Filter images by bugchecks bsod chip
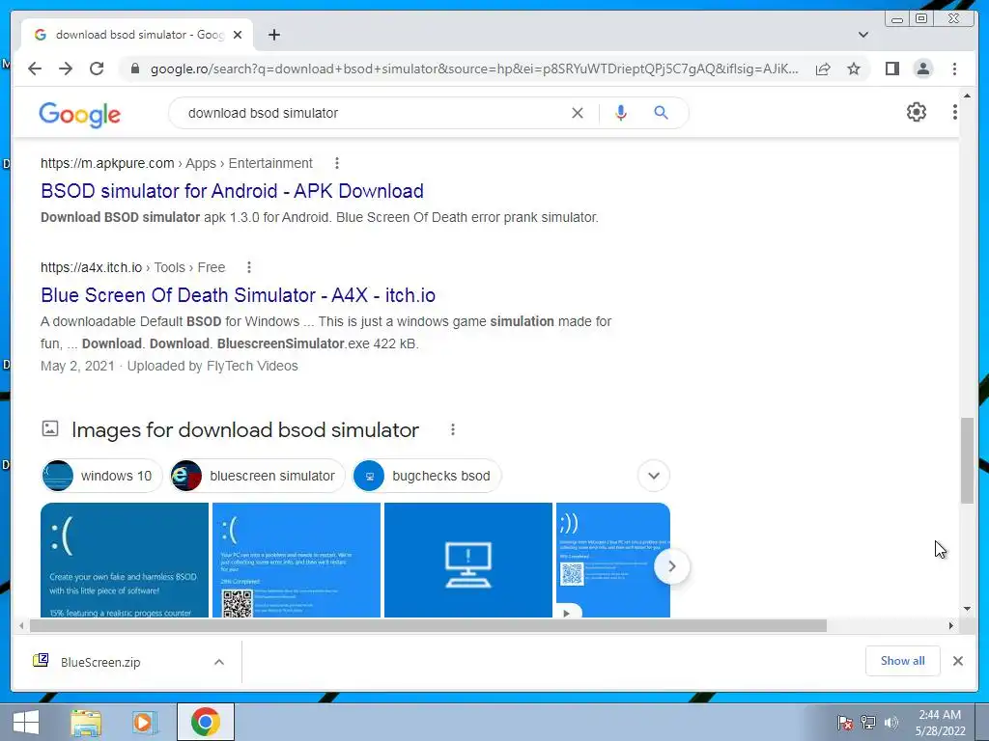989x741 pixels. coord(426,476)
